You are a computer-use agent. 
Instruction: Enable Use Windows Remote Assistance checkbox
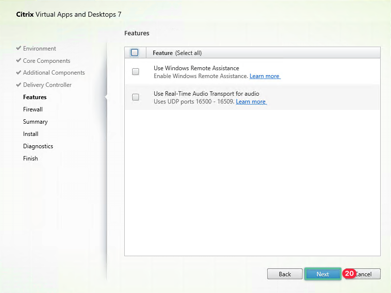[136, 72]
